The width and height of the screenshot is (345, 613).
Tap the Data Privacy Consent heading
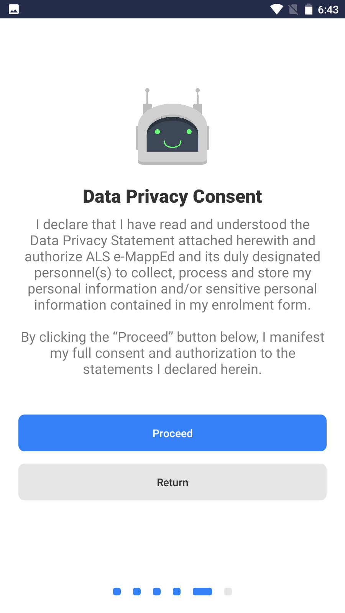(172, 197)
